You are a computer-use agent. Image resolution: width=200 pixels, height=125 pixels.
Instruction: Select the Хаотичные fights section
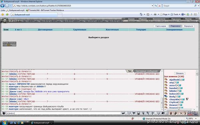click(112, 30)
